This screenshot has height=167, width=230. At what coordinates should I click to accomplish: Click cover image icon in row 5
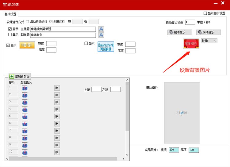pos(25,116)
